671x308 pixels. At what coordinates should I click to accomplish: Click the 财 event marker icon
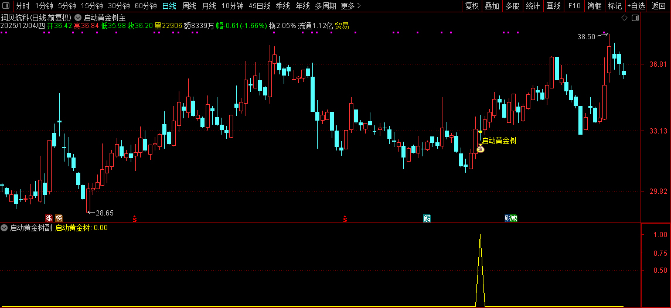click(507, 218)
